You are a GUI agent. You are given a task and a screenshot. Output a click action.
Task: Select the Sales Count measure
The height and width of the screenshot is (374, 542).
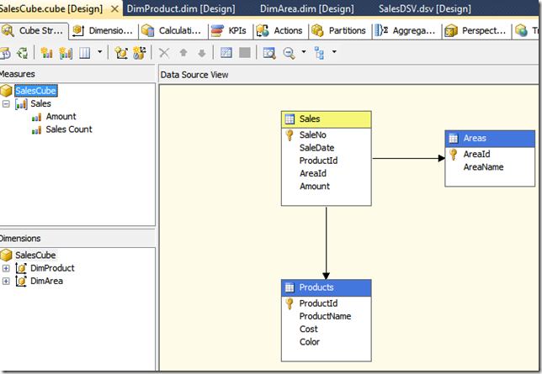[68, 129]
